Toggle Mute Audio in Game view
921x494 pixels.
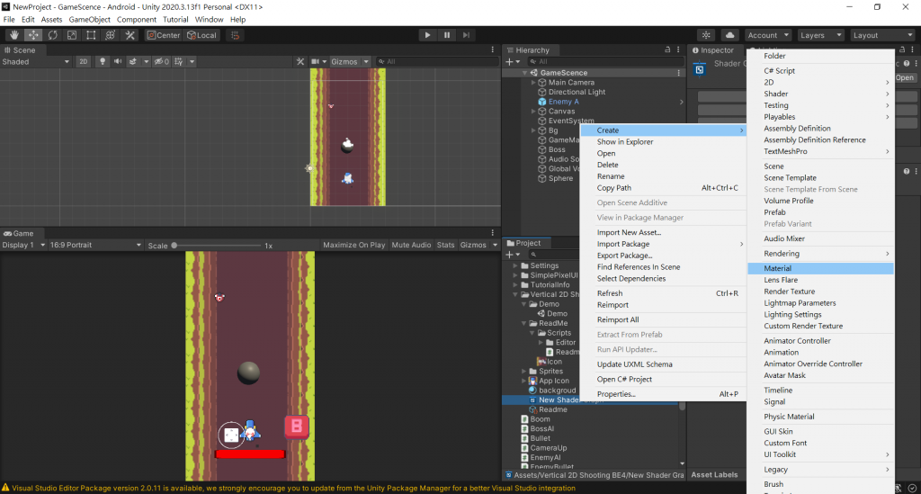pos(411,245)
